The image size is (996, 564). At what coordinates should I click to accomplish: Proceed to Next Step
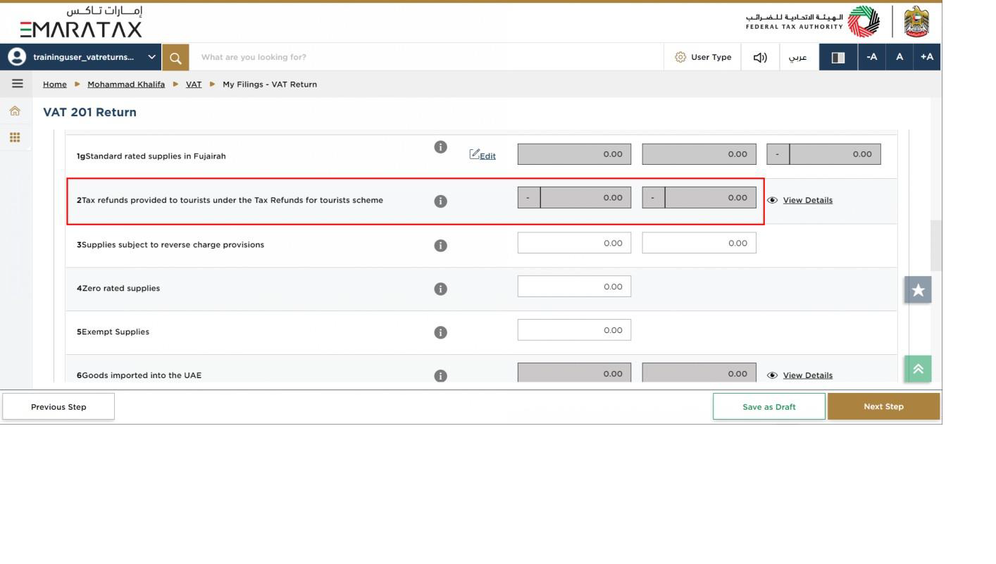click(883, 406)
